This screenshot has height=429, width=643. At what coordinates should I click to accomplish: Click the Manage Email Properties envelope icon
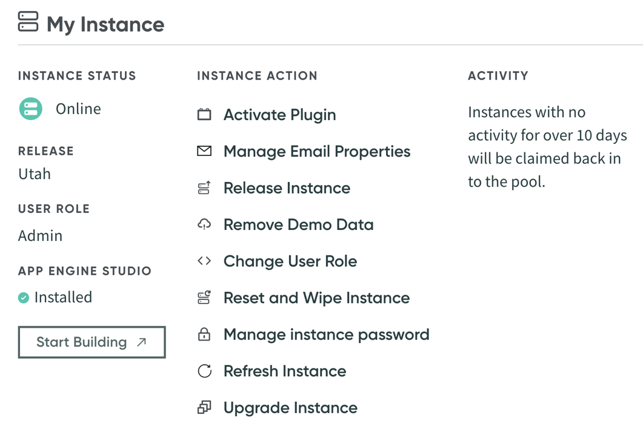tap(205, 151)
